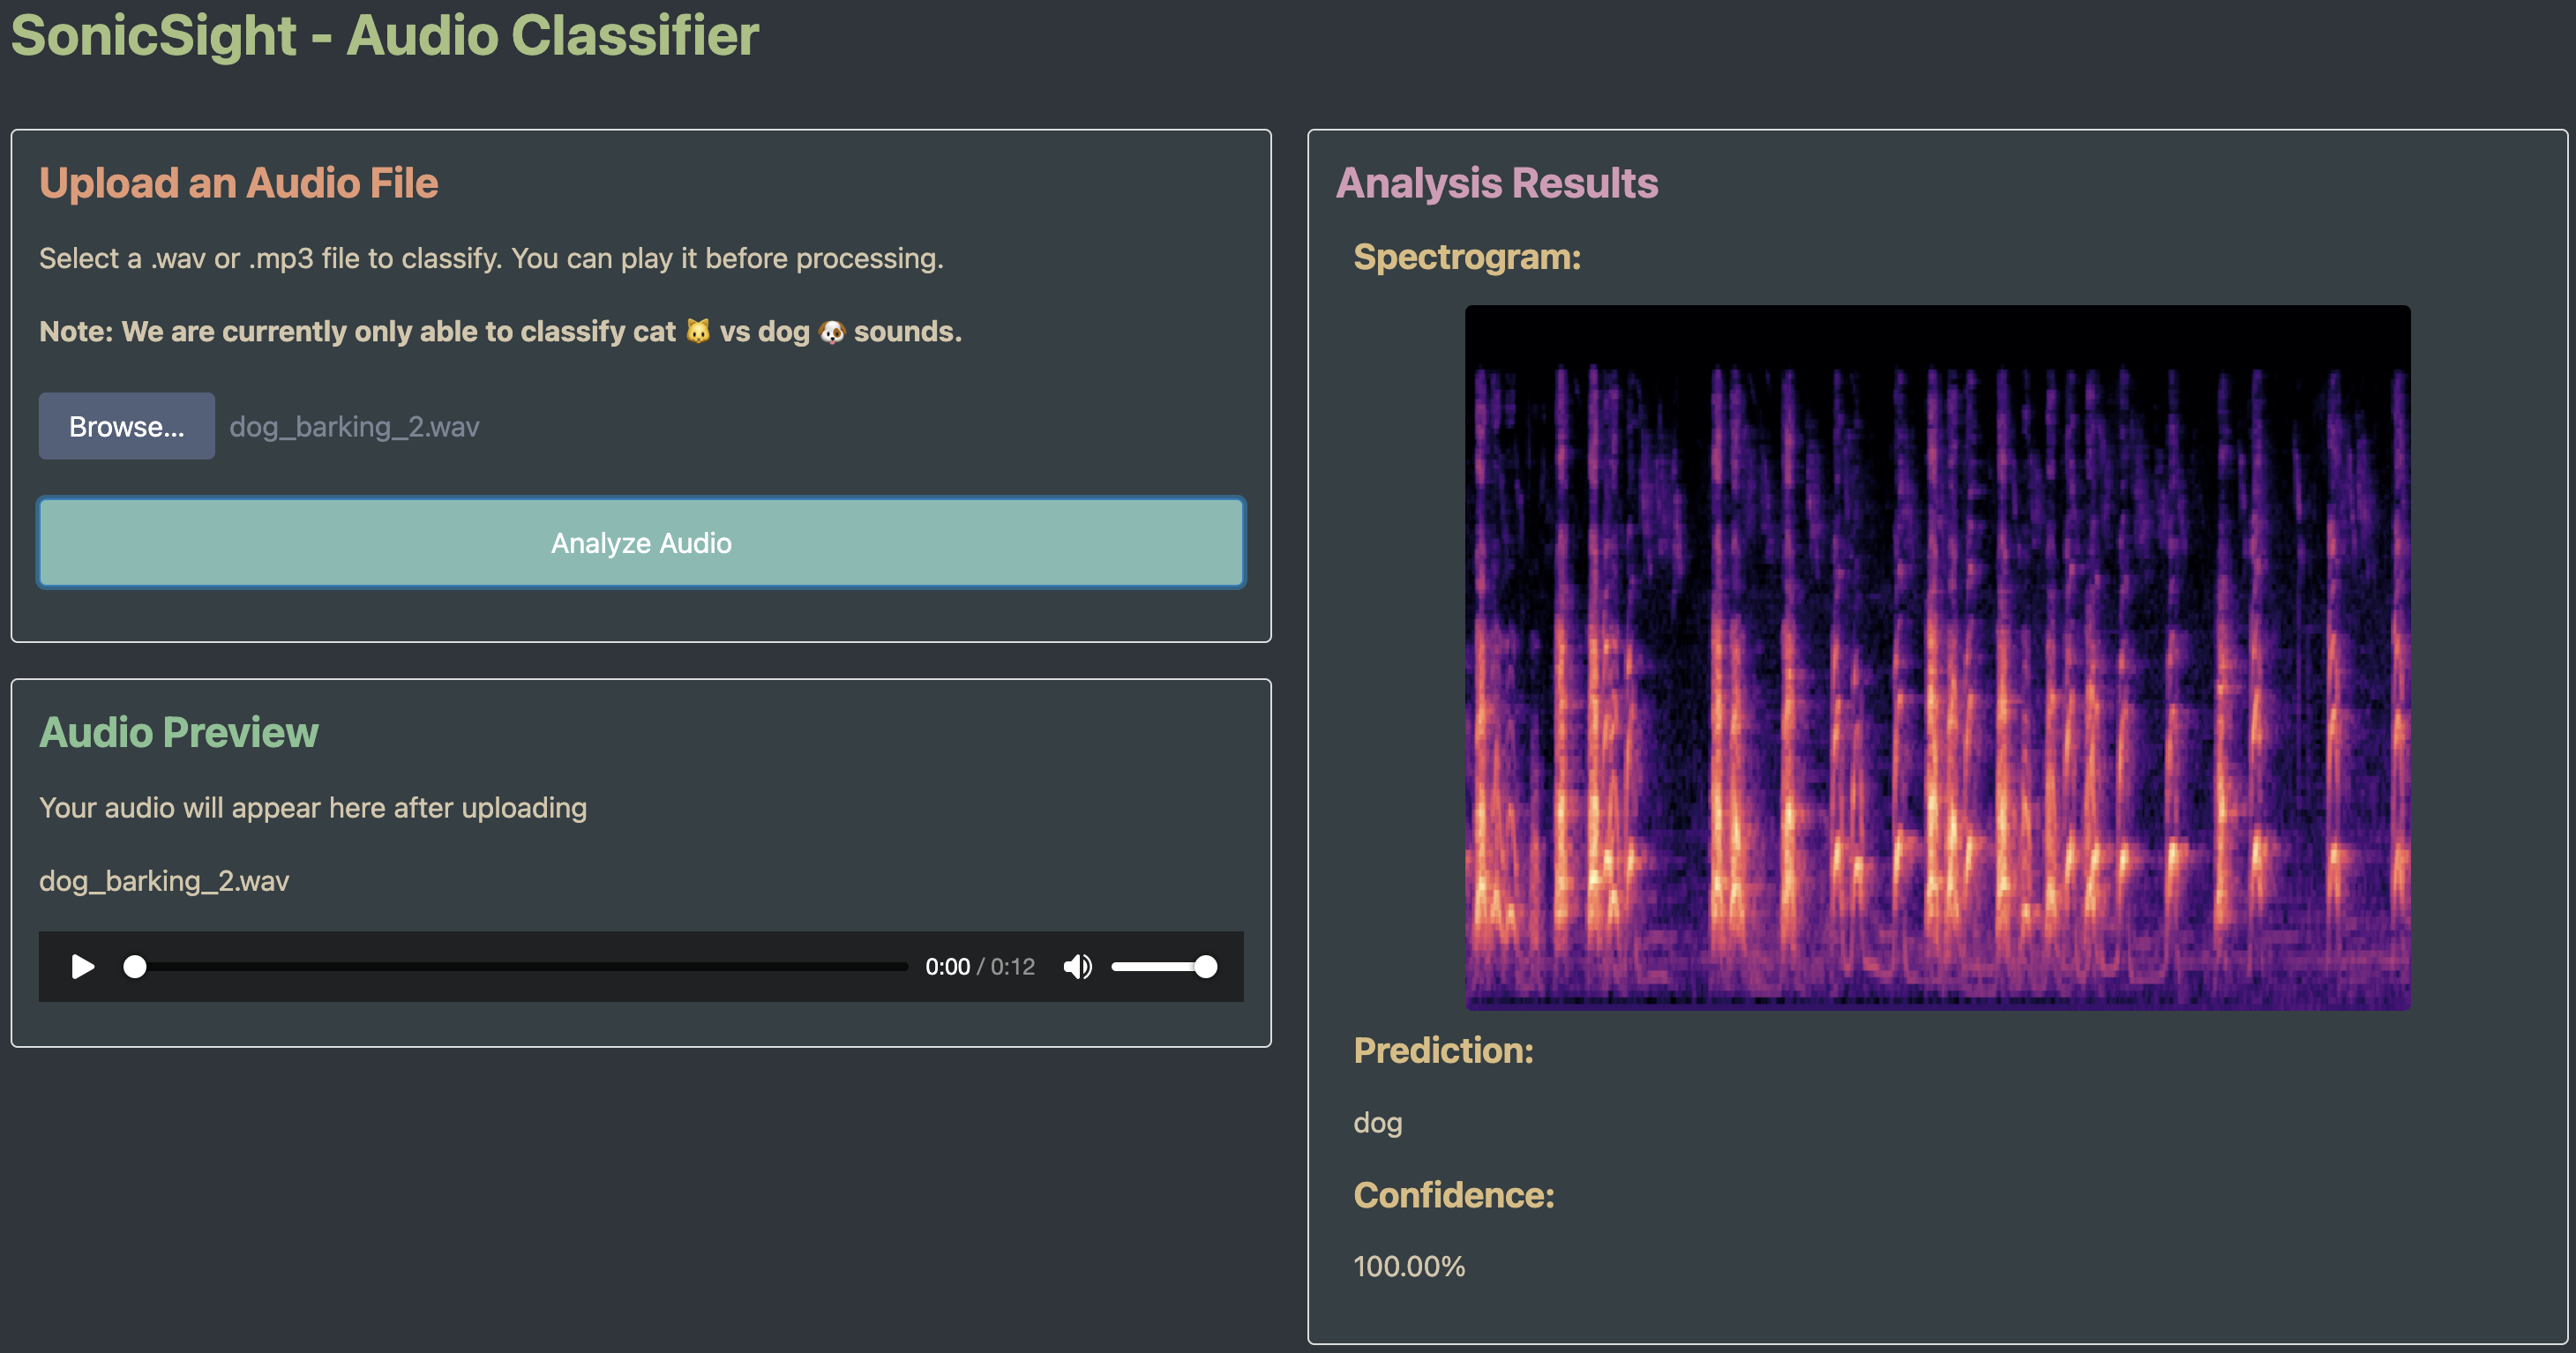Mute the audio using speaker icon
The image size is (2576, 1353).
tap(1077, 966)
